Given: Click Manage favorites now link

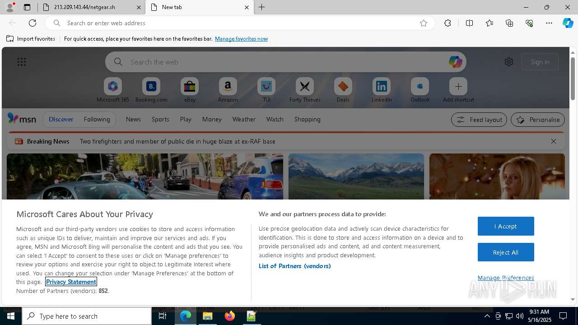Looking at the screenshot, I should pos(241,39).
